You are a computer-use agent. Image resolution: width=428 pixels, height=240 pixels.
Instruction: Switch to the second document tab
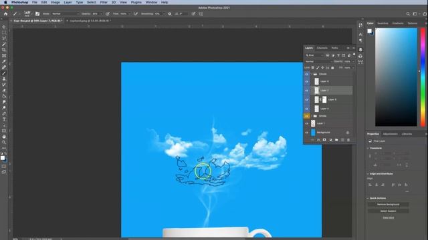pyautogui.click(x=90, y=21)
